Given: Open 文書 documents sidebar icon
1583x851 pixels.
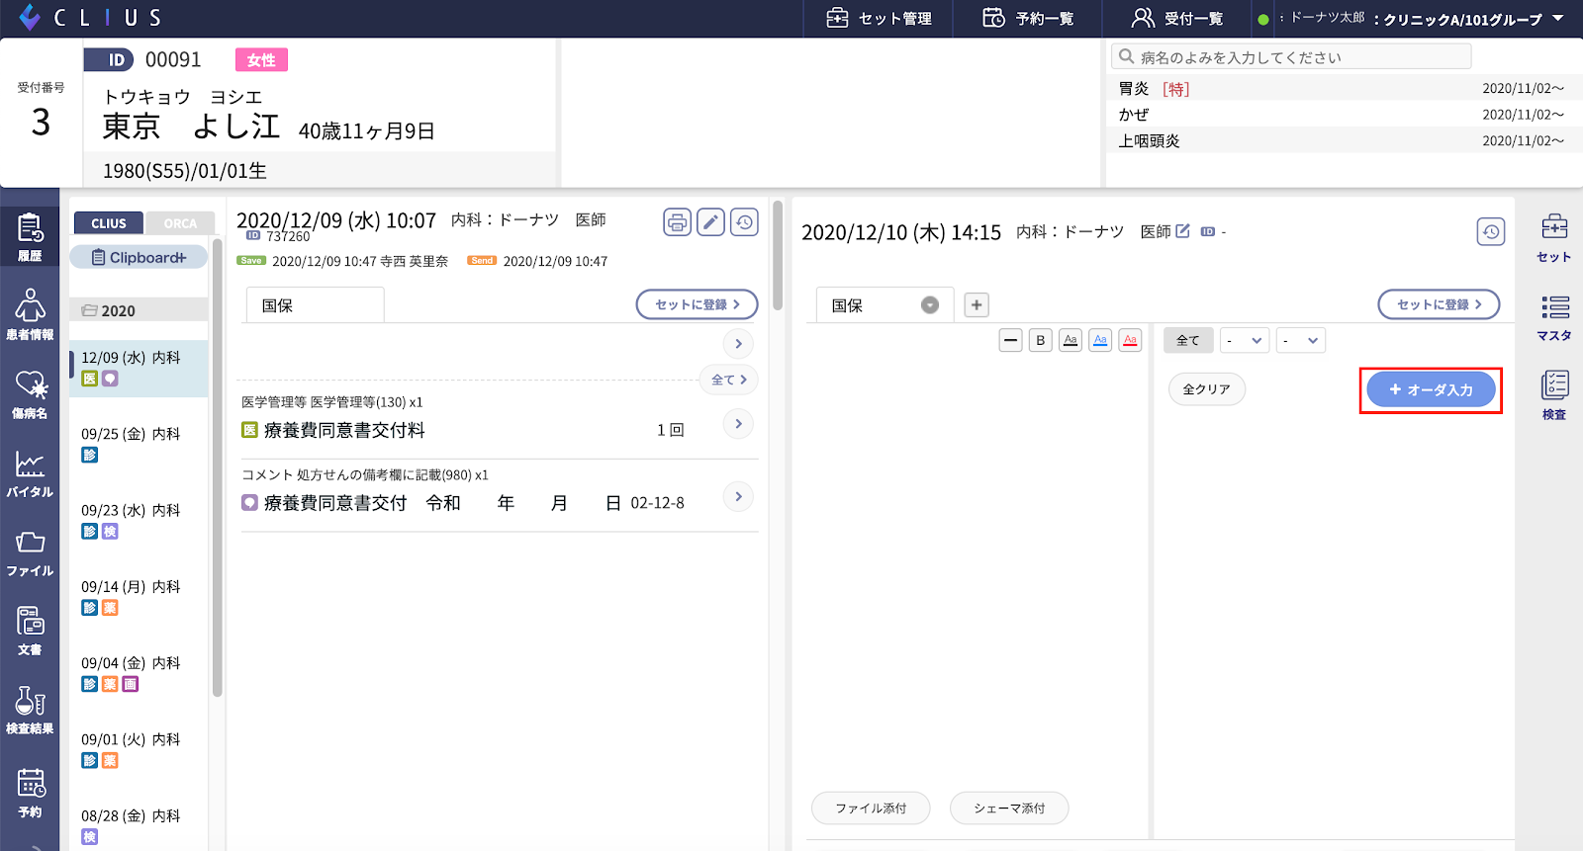Looking at the screenshot, I should point(30,631).
